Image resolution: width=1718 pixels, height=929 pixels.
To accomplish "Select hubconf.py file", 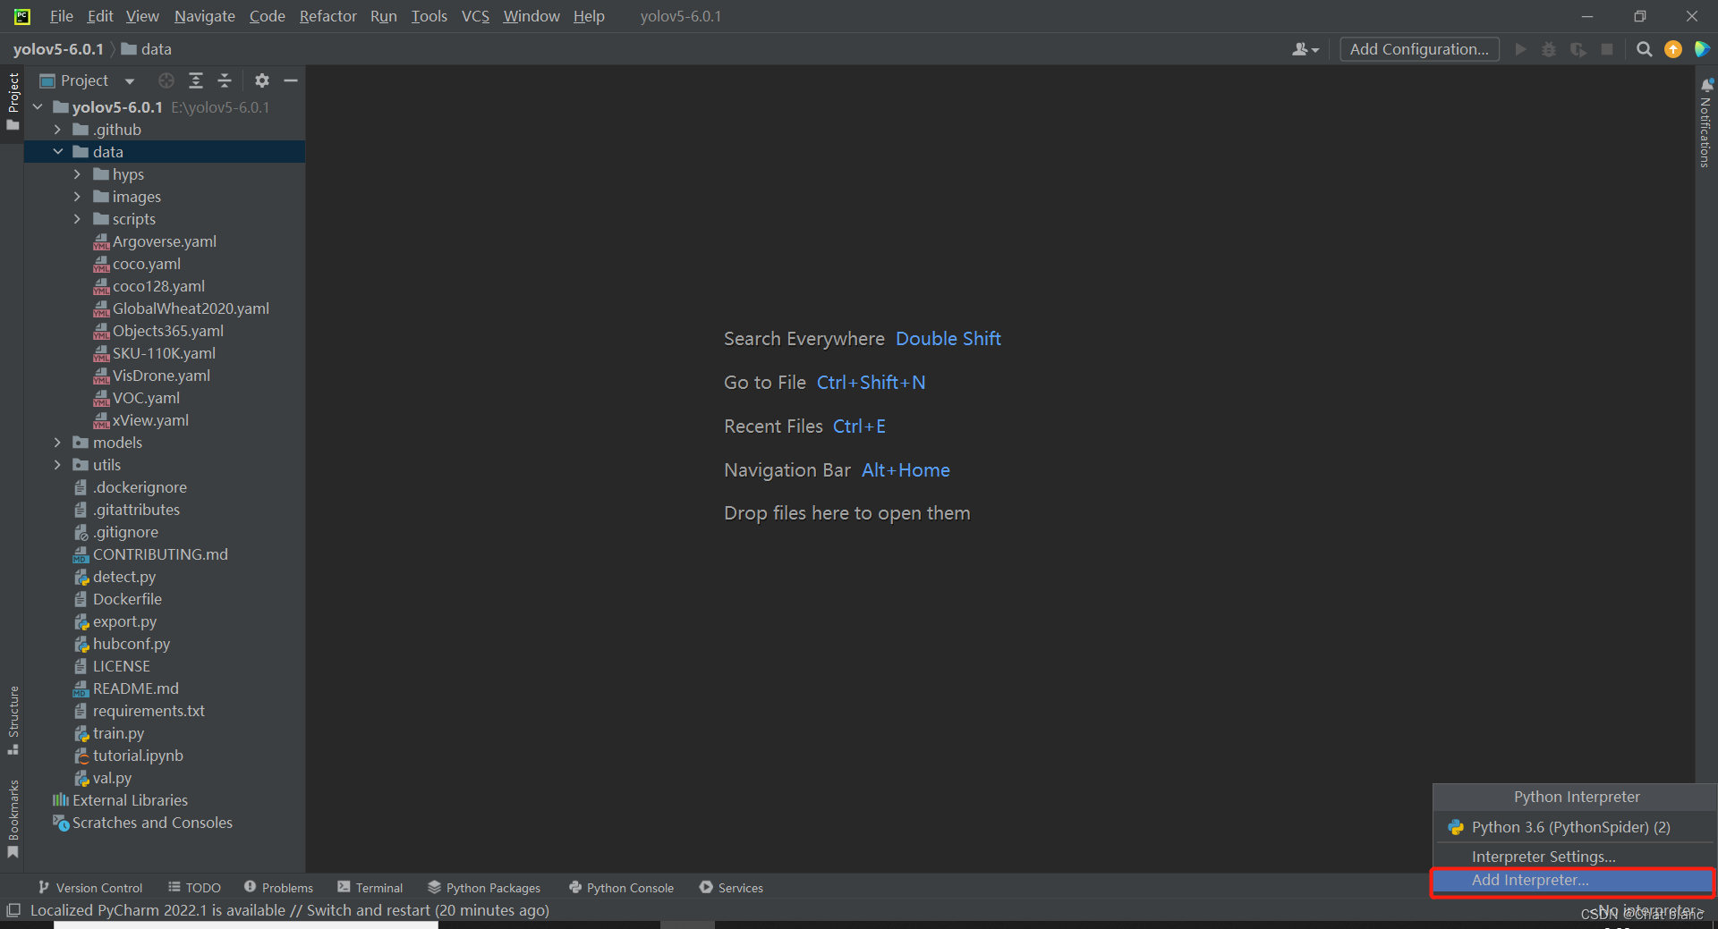I will [122, 644].
